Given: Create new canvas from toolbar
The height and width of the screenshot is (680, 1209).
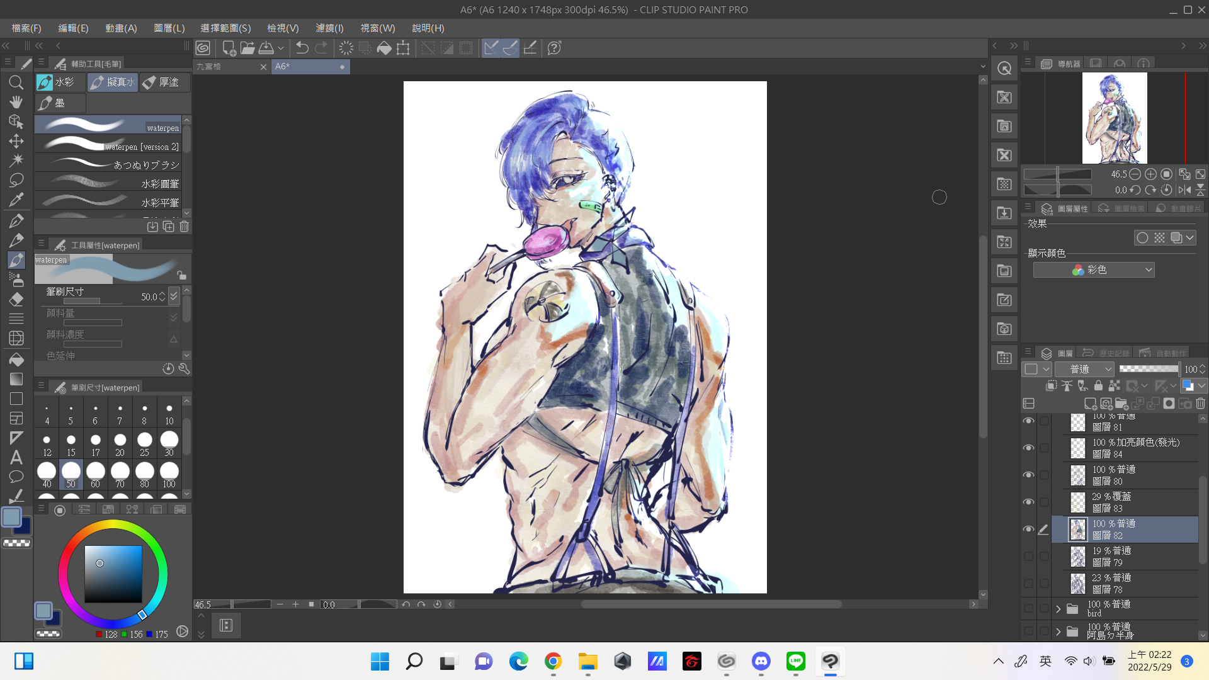Looking at the screenshot, I should point(229,48).
